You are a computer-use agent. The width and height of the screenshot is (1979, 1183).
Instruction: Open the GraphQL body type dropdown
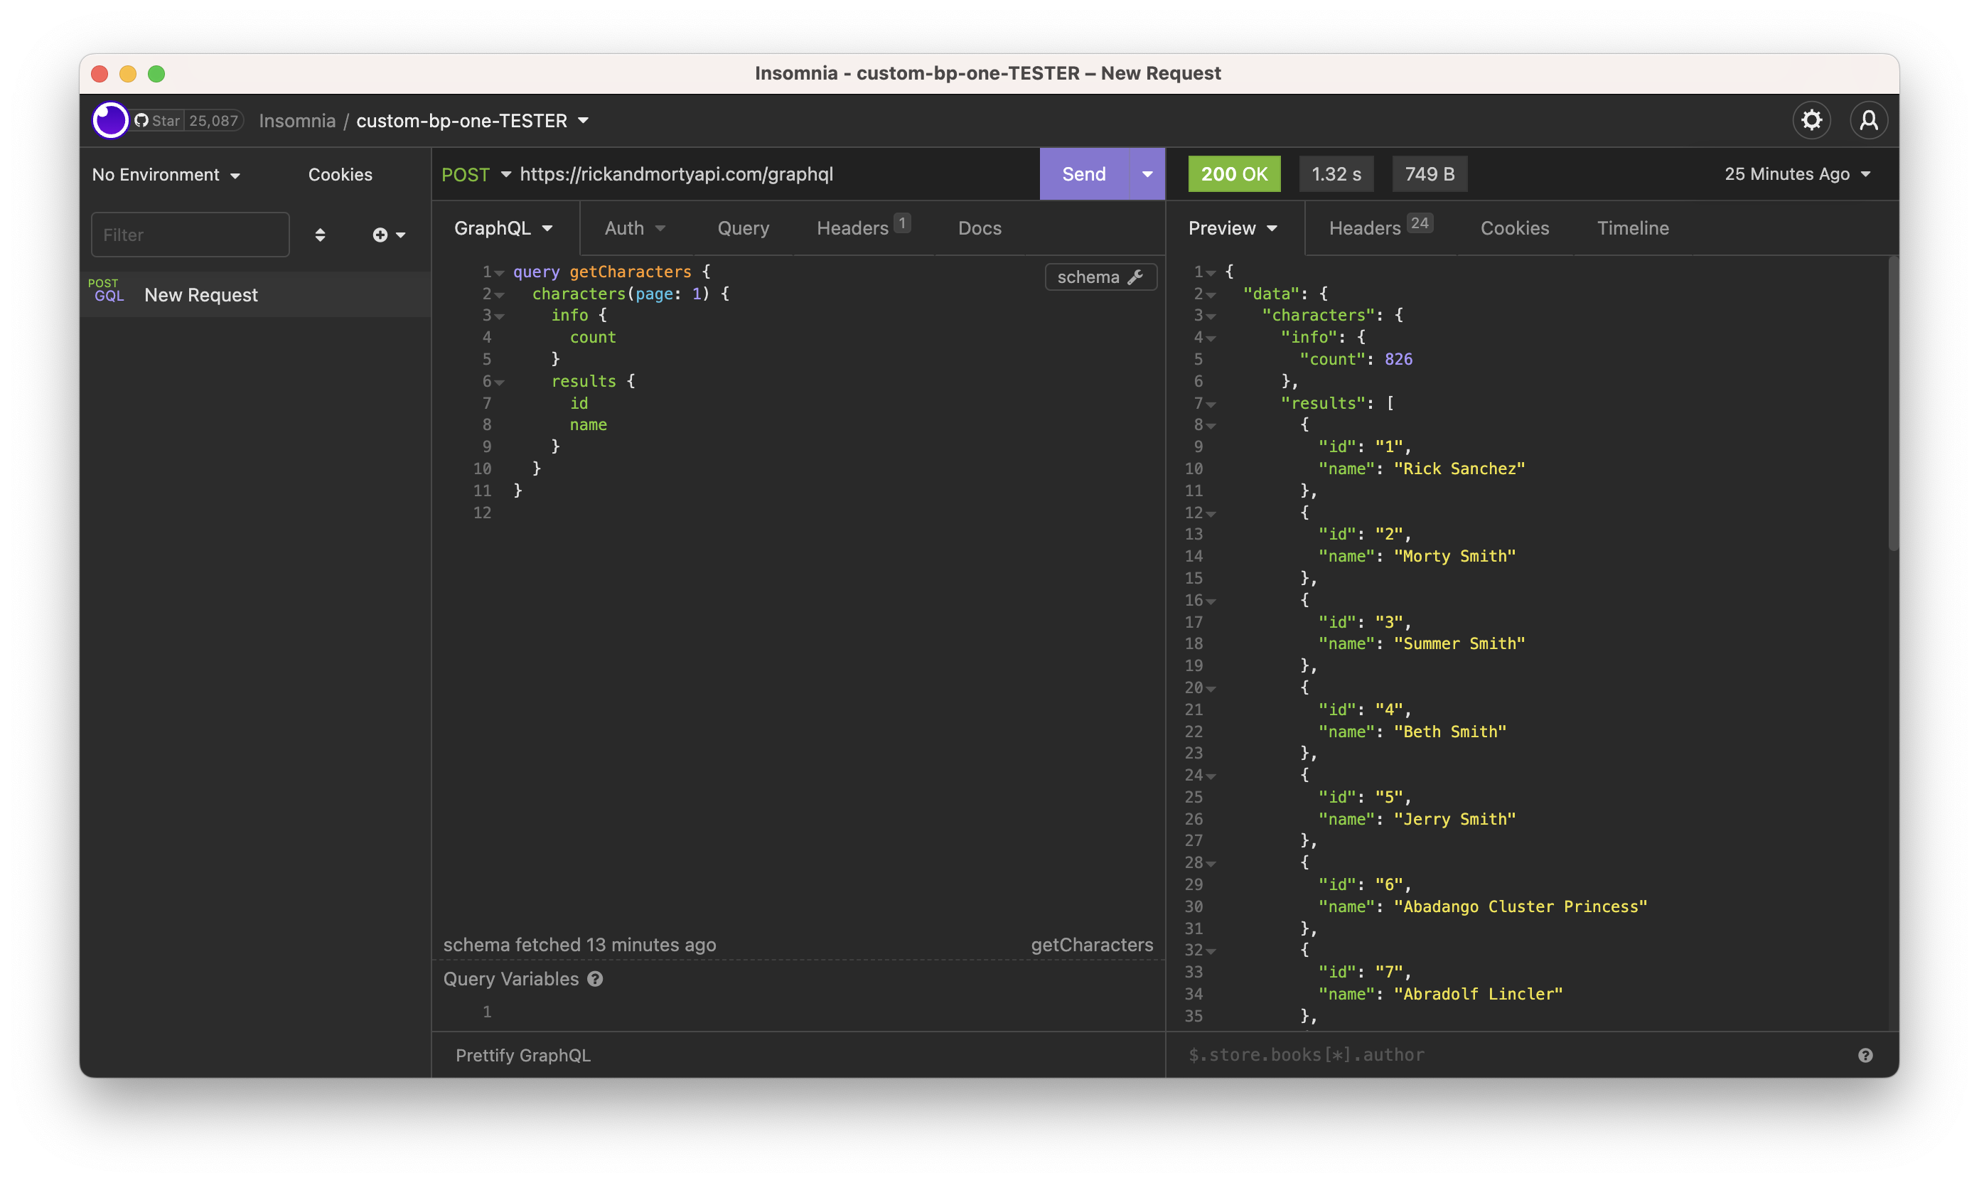(x=504, y=228)
